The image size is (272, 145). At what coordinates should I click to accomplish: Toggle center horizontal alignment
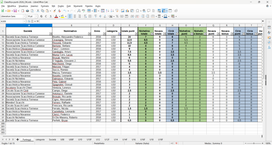click(x=75, y=16)
